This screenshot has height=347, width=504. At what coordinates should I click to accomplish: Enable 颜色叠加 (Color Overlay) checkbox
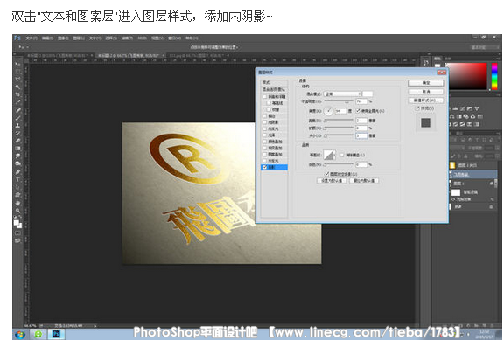point(265,142)
